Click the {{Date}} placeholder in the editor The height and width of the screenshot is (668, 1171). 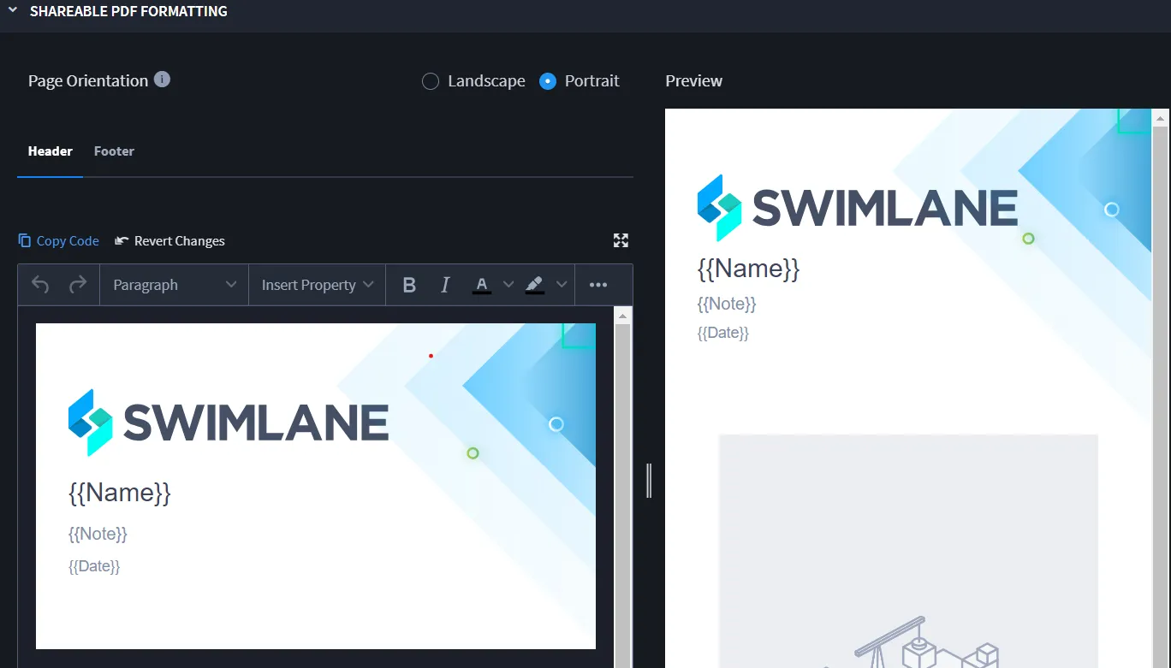(94, 566)
